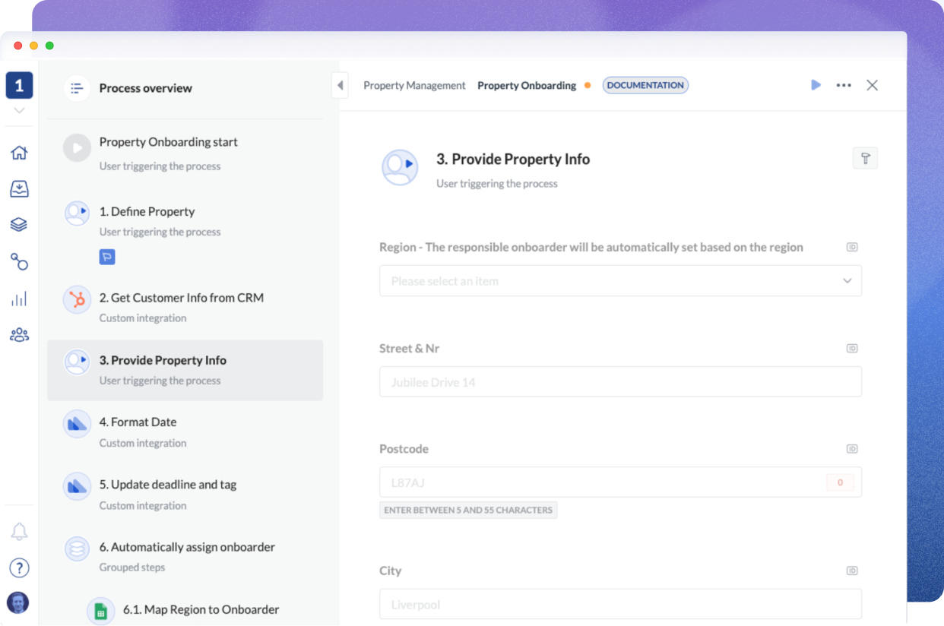This screenshot has height=626, width=944.
Task: Open step 2. Get Customer Info from CRM
Action: click(x=182, y=298)
